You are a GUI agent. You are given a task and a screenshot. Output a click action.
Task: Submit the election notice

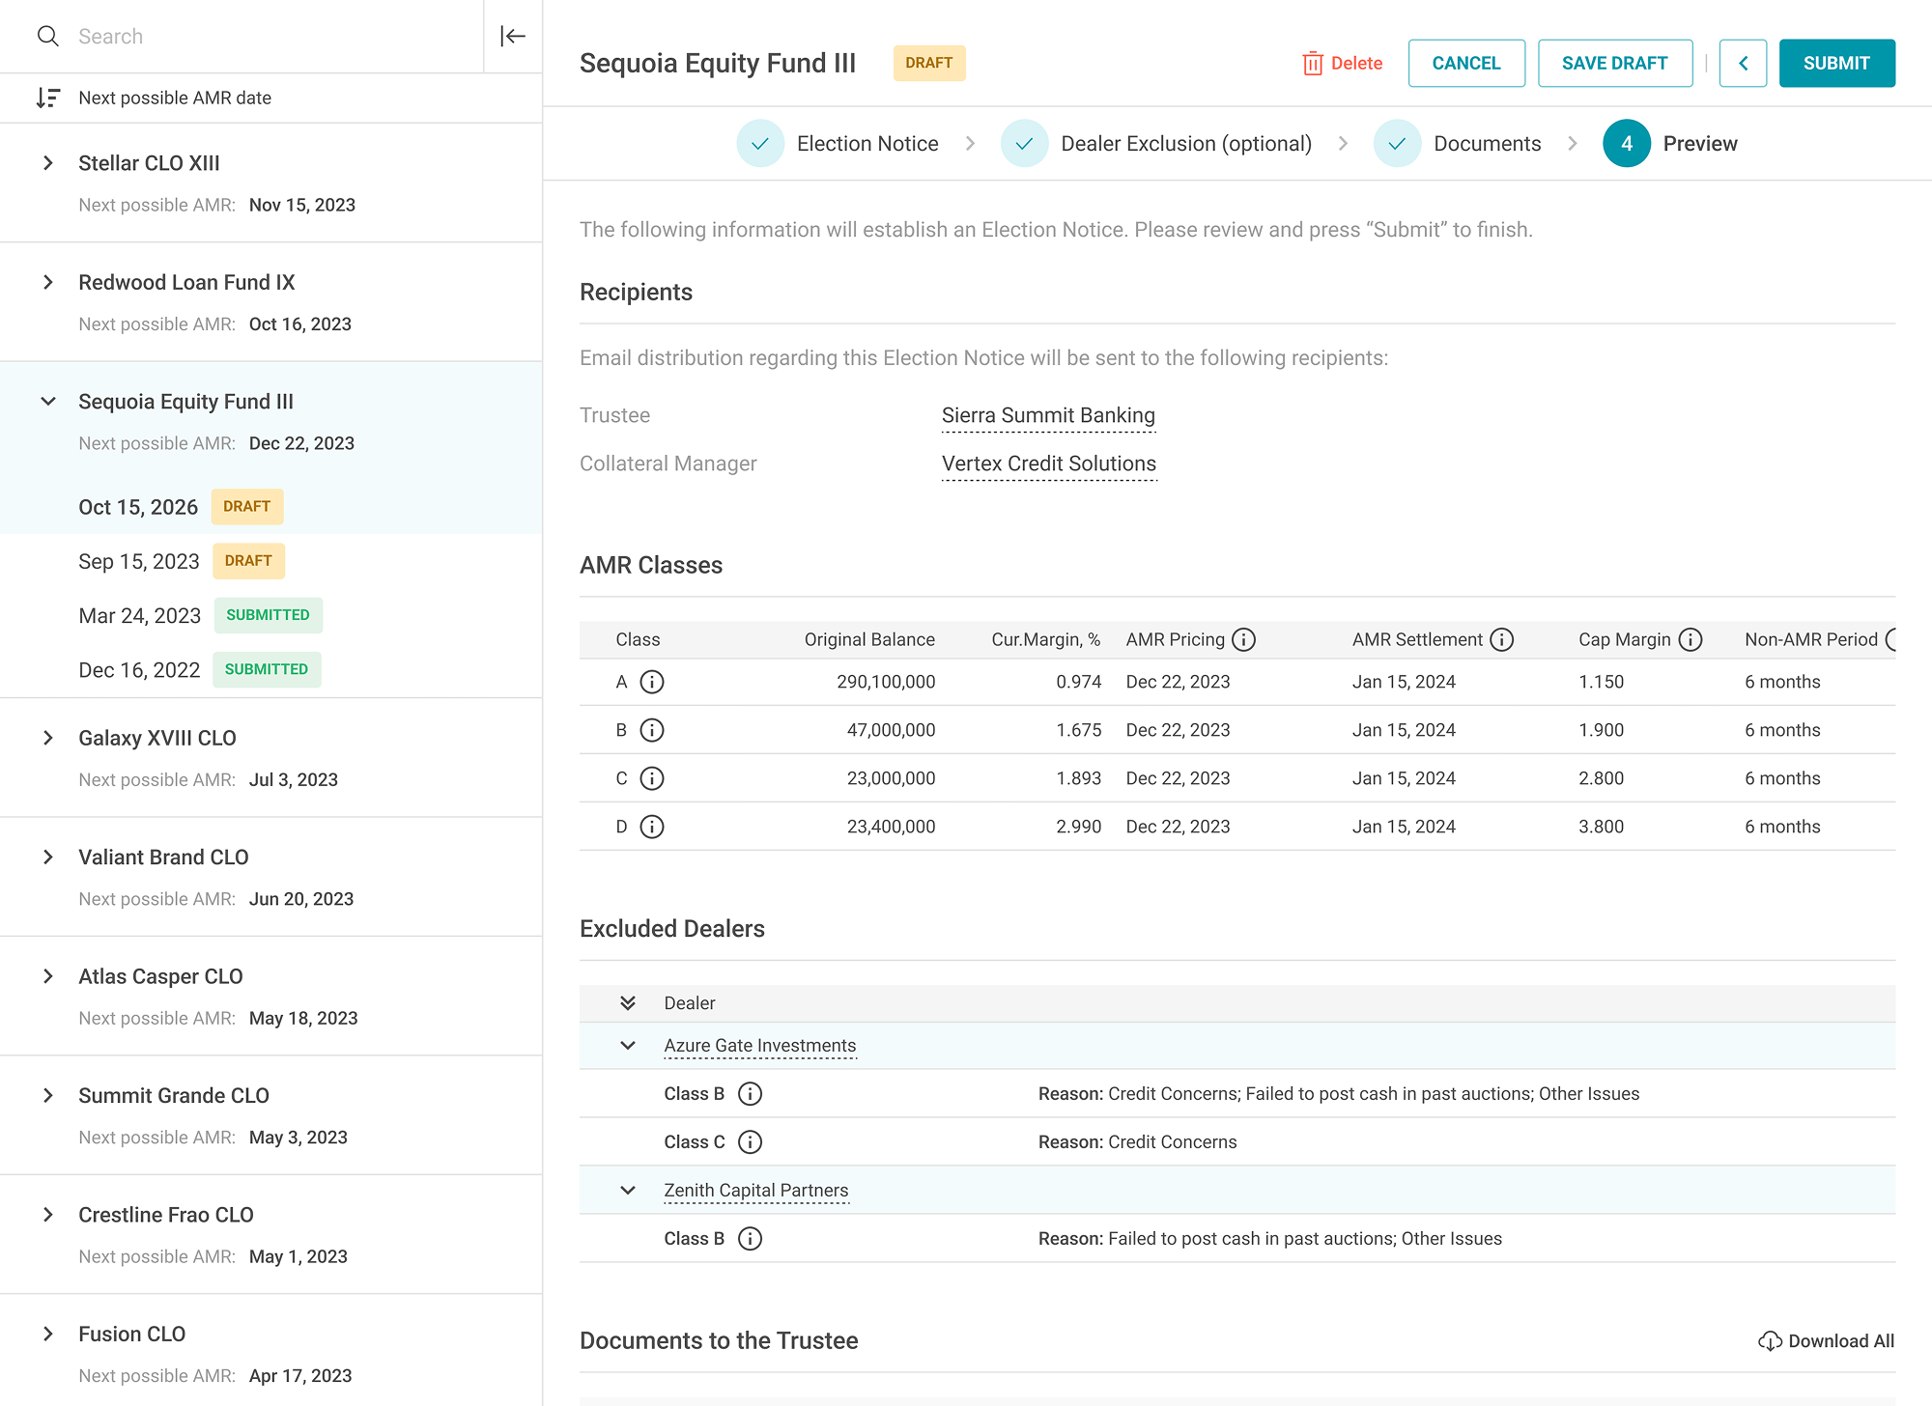coord(1836,64)
